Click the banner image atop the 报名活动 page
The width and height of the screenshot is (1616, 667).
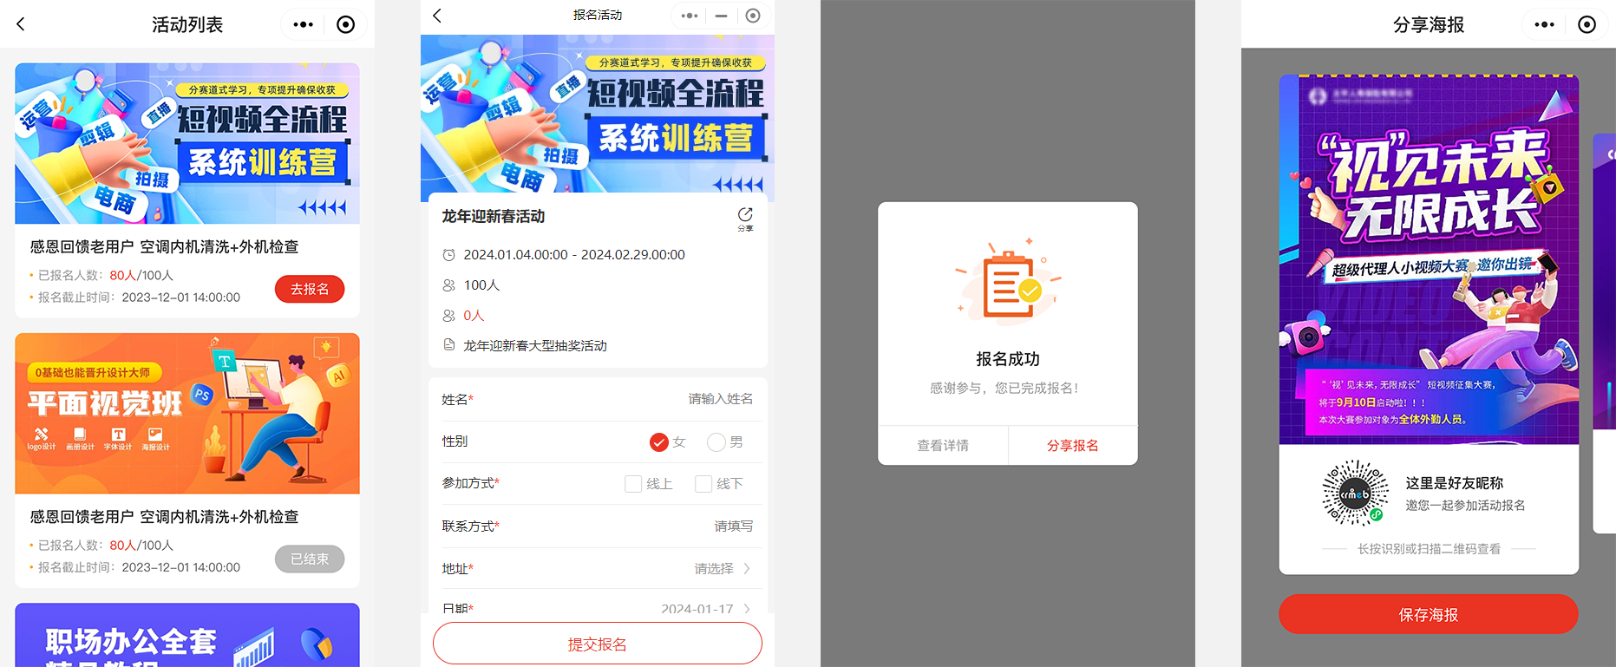[598, 118]
